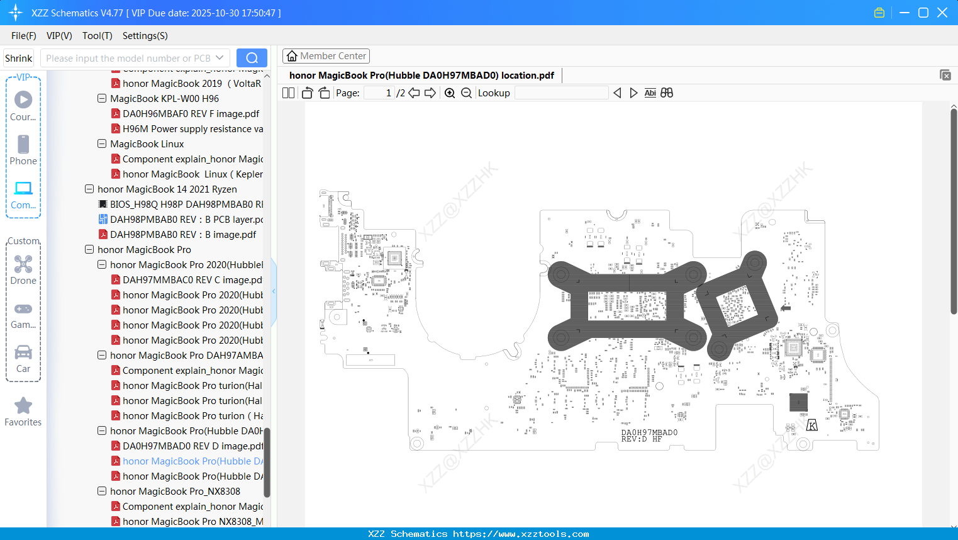Click the page number field
Screen dimensions: 958x540
[379, 93]
